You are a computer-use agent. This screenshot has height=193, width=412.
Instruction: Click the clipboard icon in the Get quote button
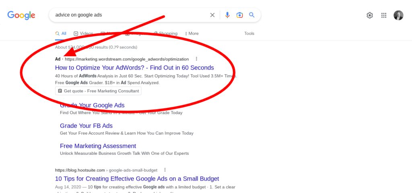point(60,91)
